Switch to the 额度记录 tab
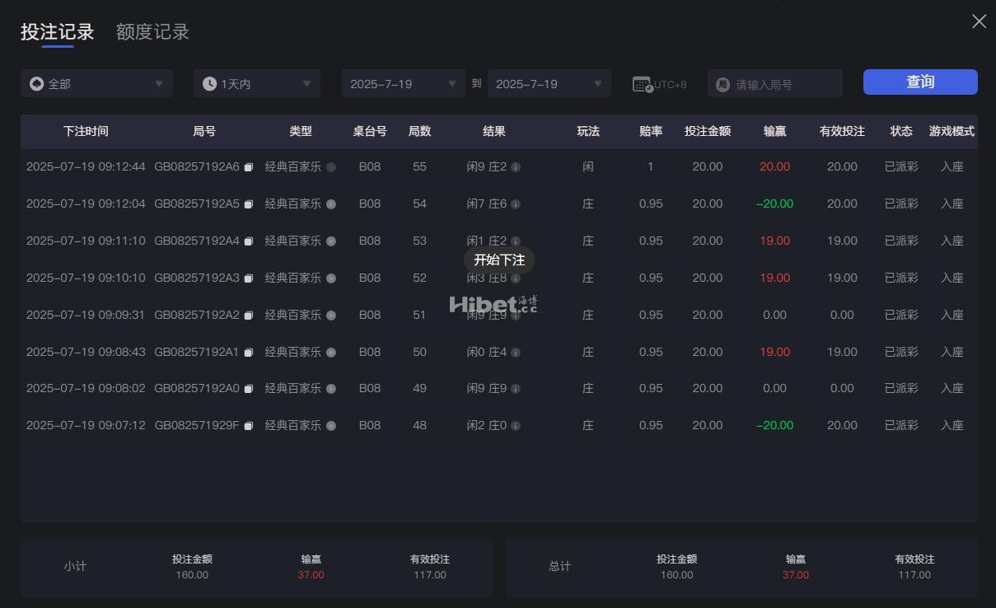Image resolution: width=996 pixels, height=608 pixels. pos(152,32)
